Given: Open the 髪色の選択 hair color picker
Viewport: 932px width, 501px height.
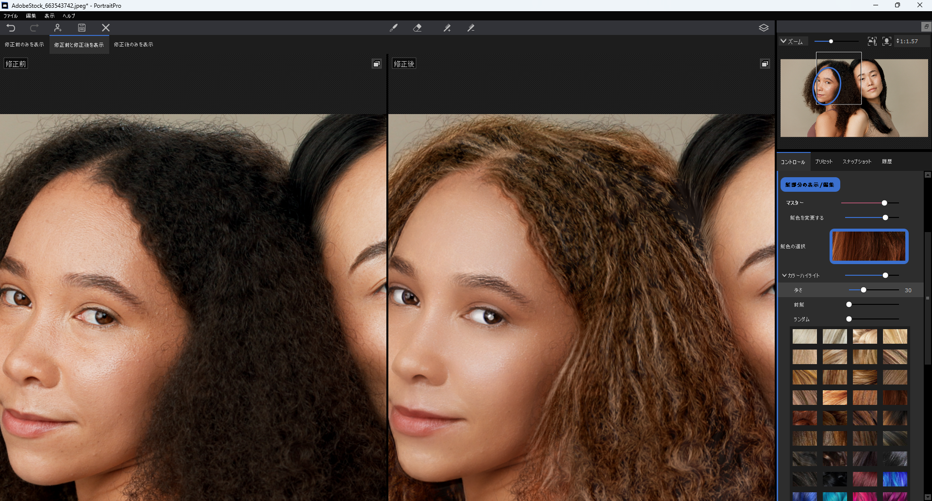Looking at the screenshot, I should point(868,246).
